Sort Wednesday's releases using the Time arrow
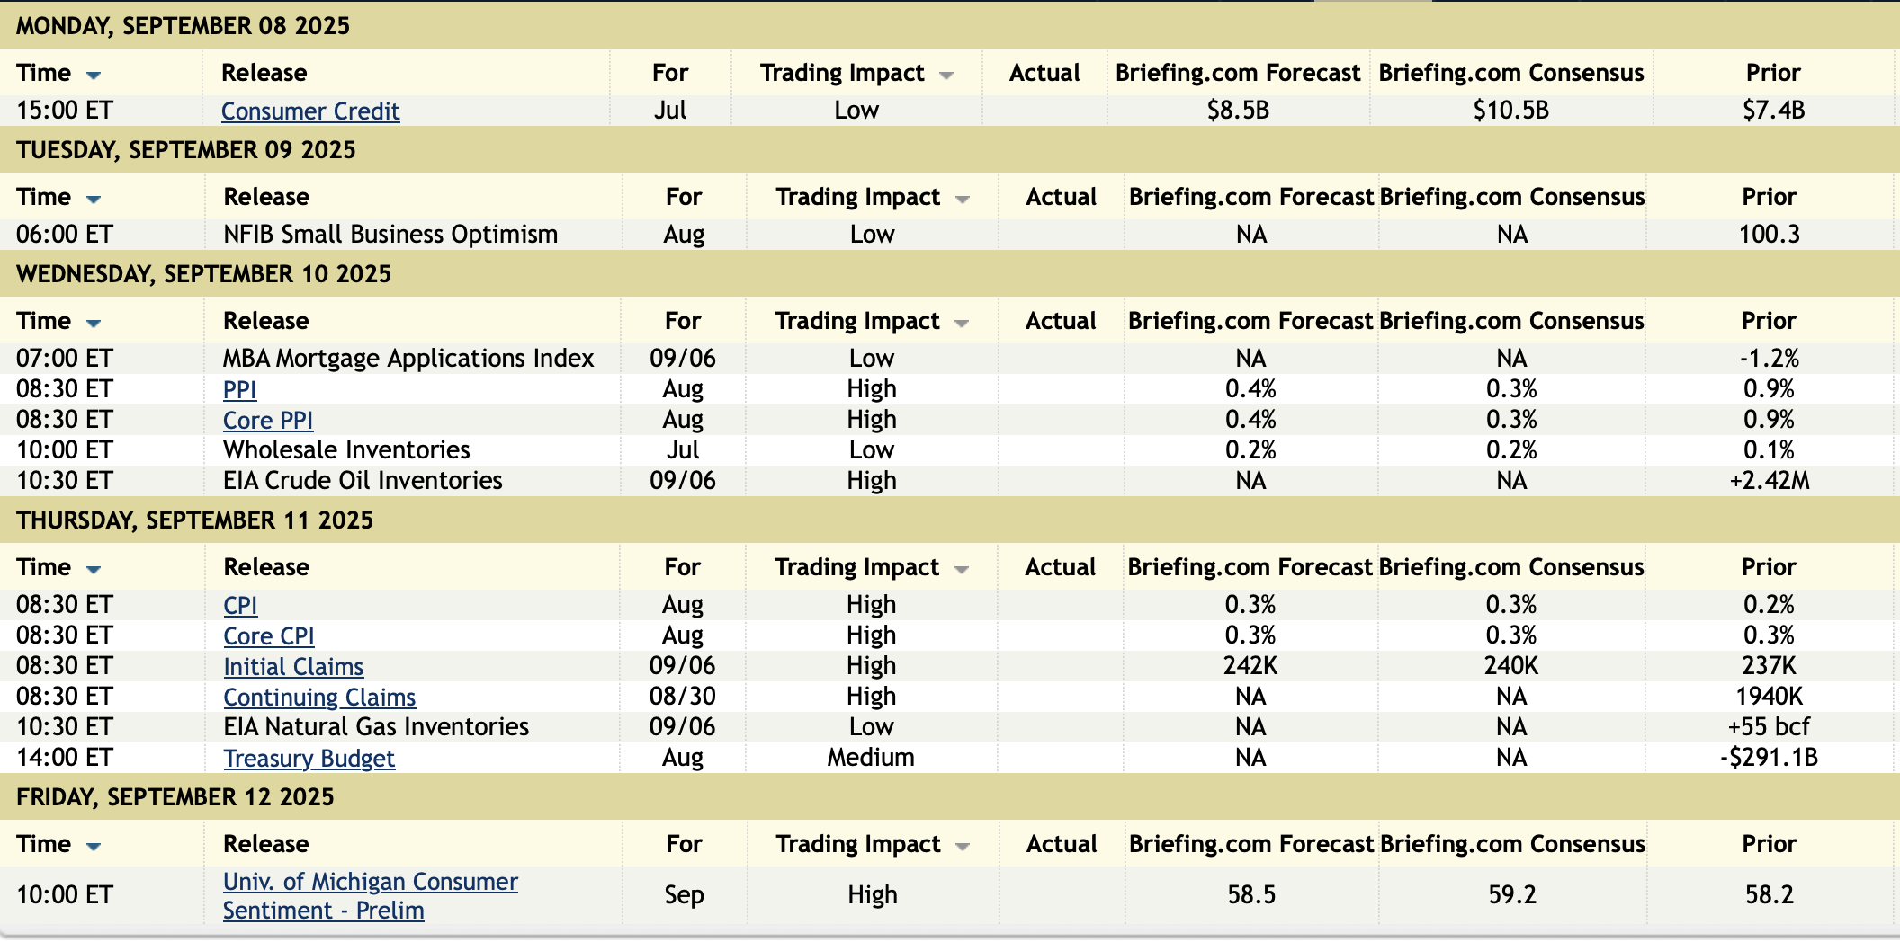1900x951 pixels. [x=94, y=323]
